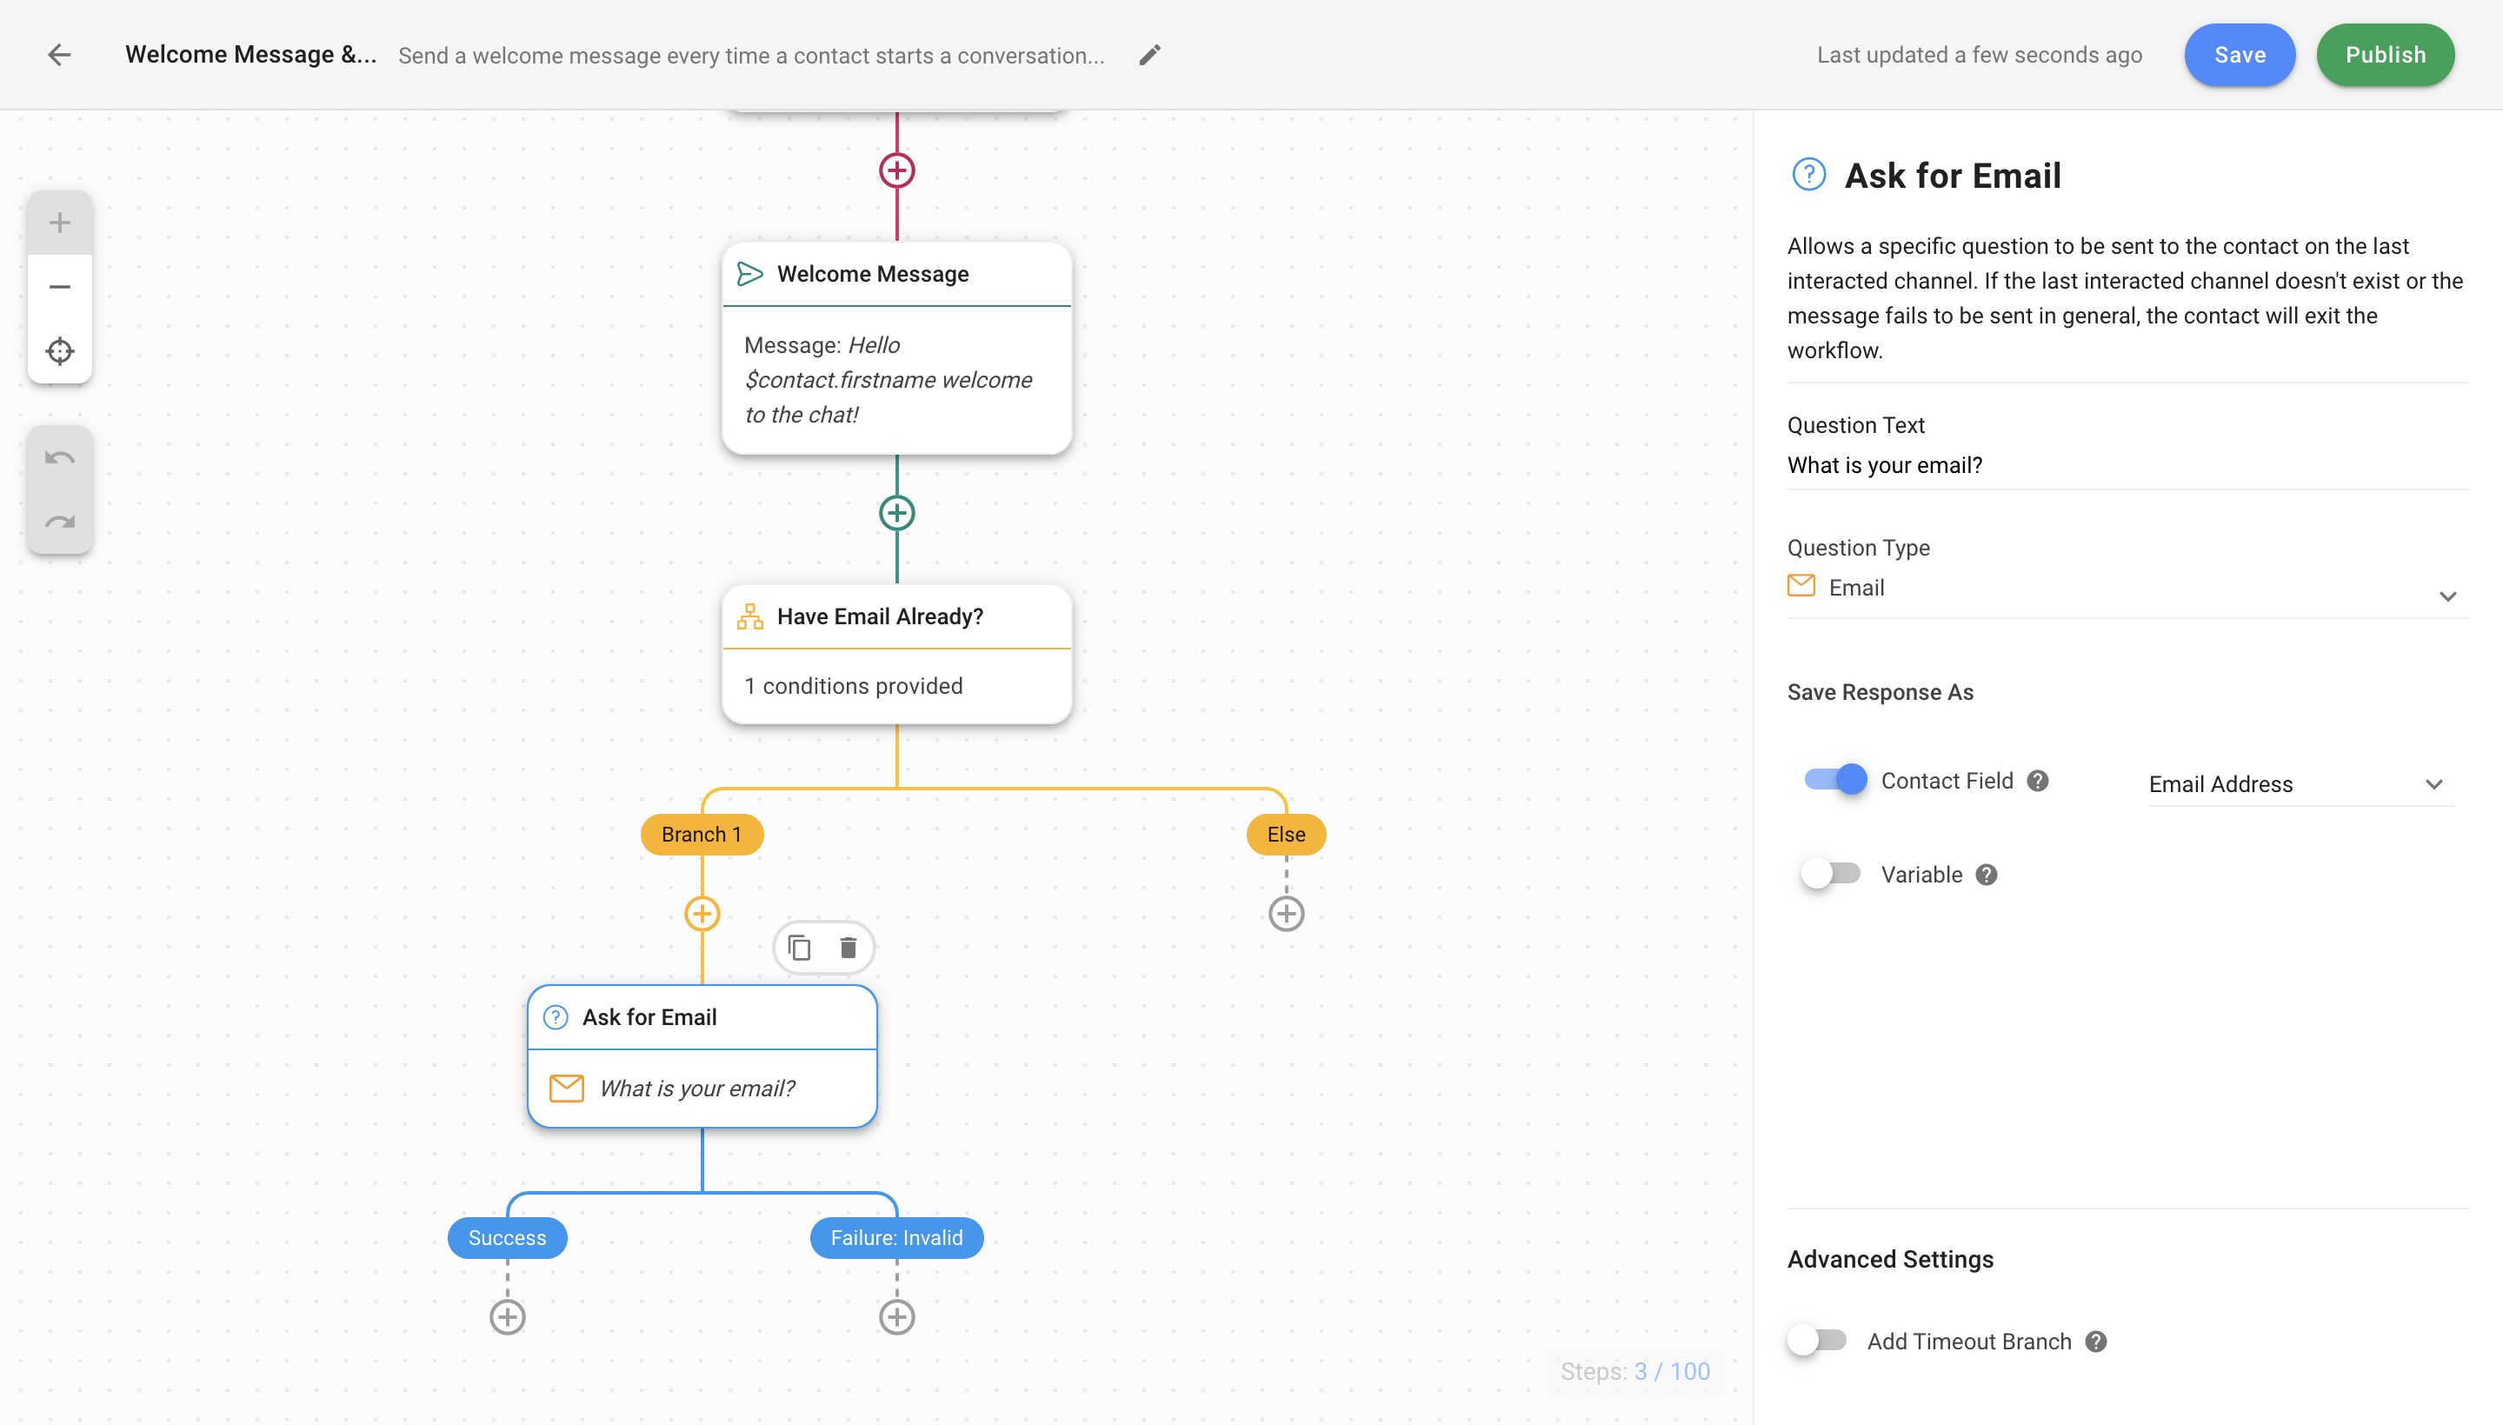2503x1425 pixels.
Task: Click 'Last updated a few seconds ago'
Action: pyautogui.click(x=1979, y=55)
